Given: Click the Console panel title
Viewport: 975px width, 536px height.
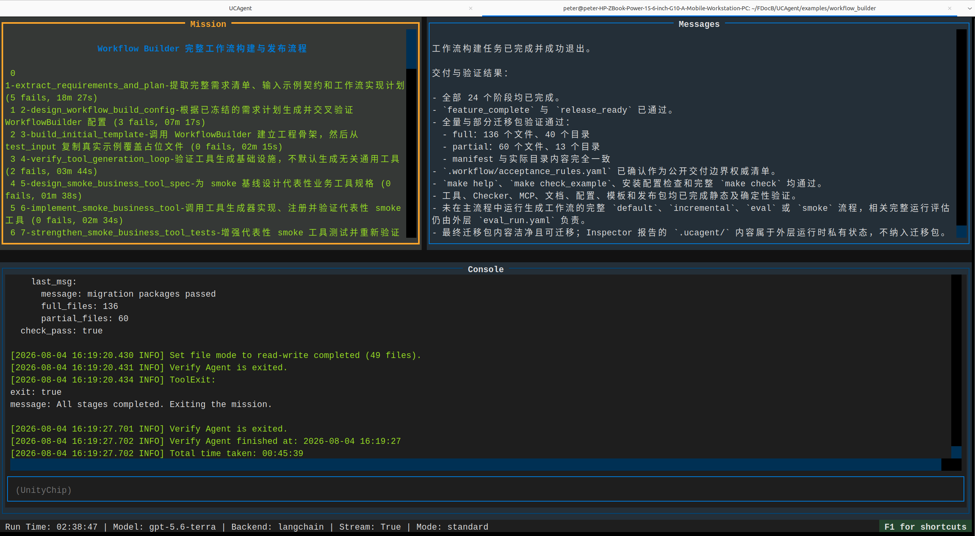Looking at the screenshot, I should click(x=486, y=269).
